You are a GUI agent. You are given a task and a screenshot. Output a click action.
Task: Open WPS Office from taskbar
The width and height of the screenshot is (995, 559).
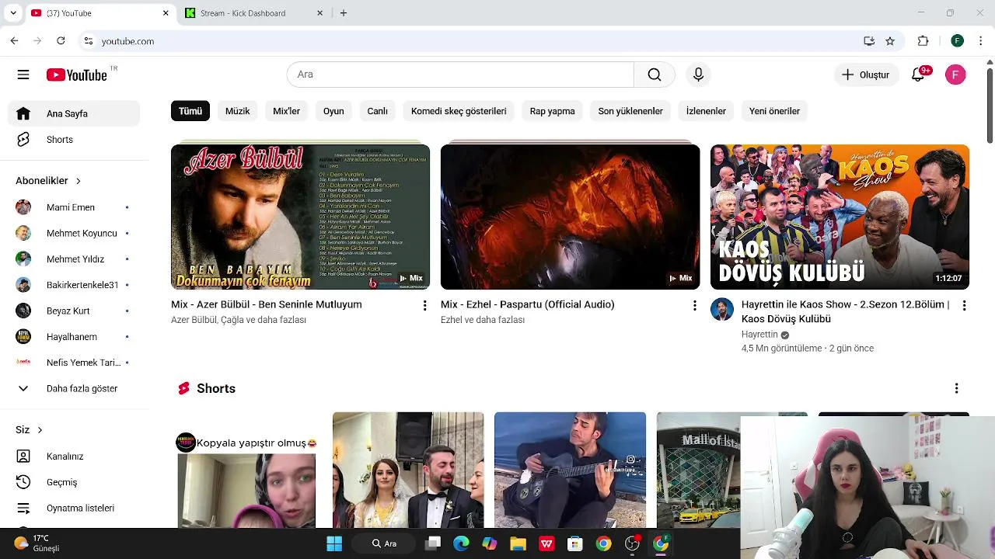point(546,543)
